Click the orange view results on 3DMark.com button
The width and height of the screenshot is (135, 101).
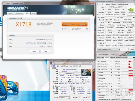tap(75, 25)
